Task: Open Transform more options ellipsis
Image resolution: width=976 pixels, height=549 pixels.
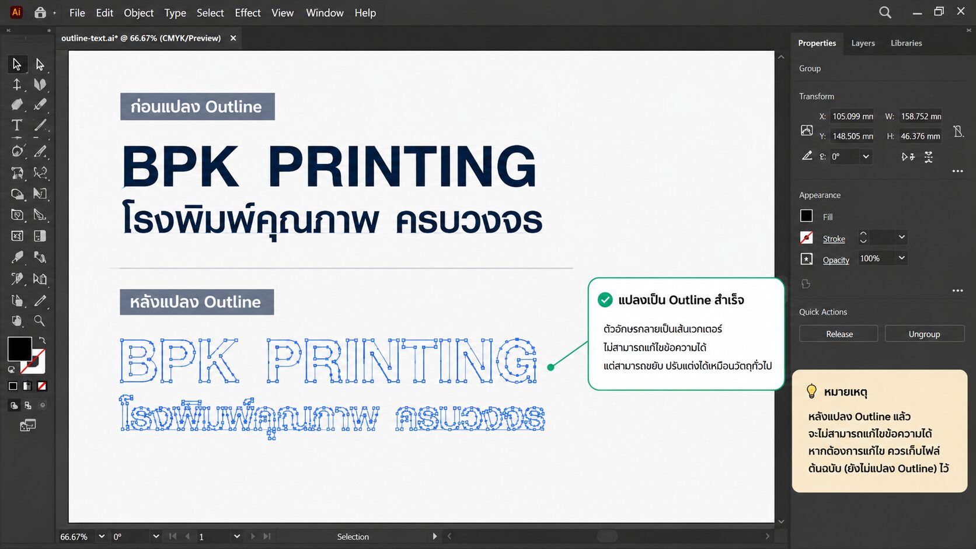Action: 957,171
